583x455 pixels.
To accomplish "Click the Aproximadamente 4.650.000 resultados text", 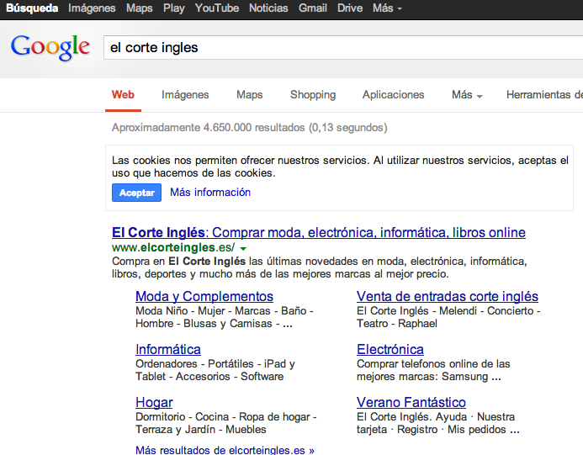I will point(250,128).
